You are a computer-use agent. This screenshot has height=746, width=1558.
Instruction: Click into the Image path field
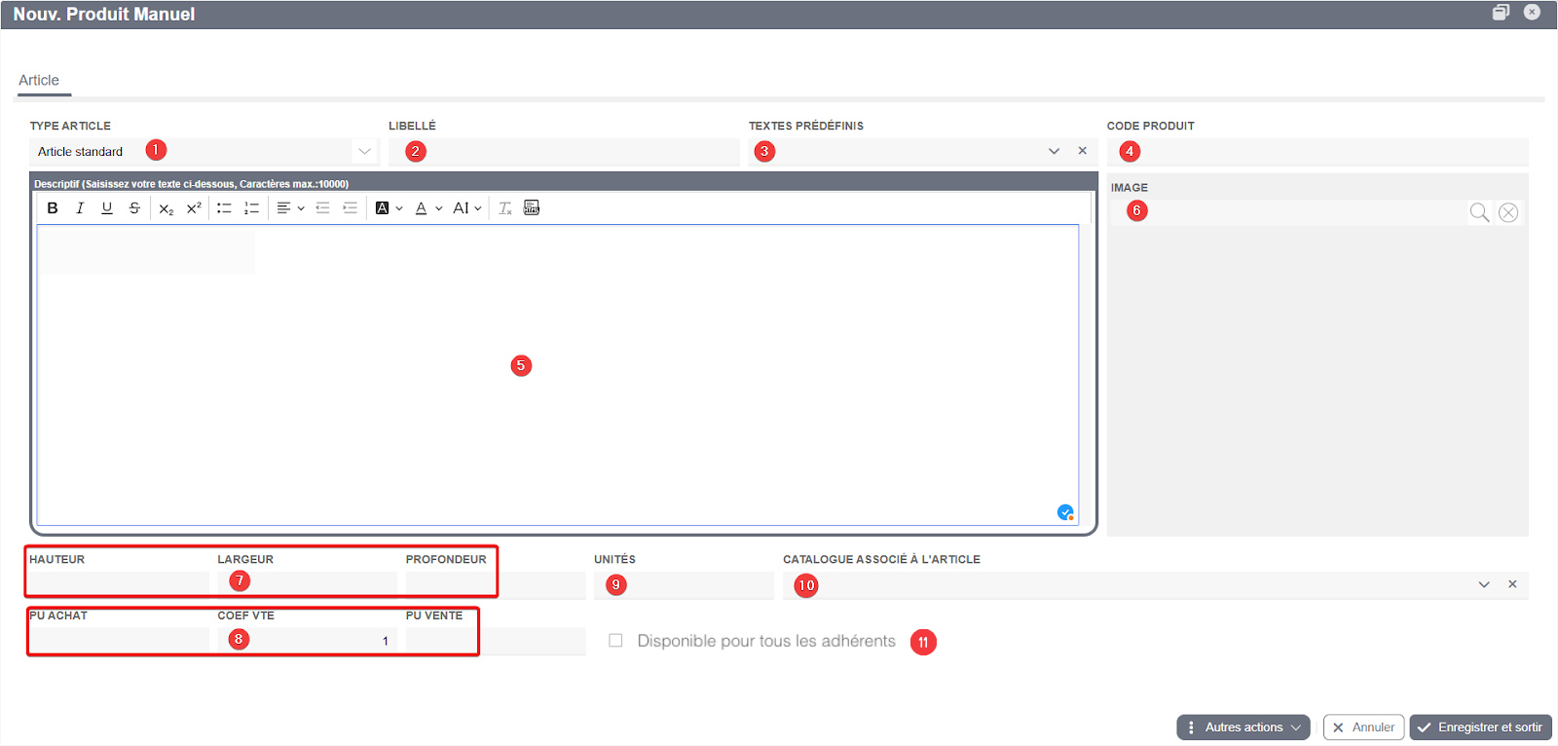coord(1287,212)
